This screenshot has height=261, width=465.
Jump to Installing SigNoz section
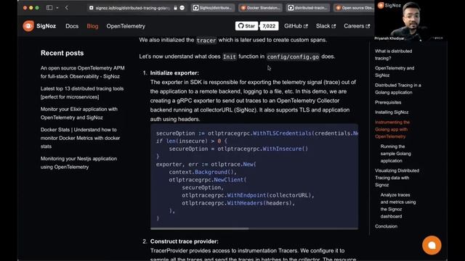[x=392, y=112]
